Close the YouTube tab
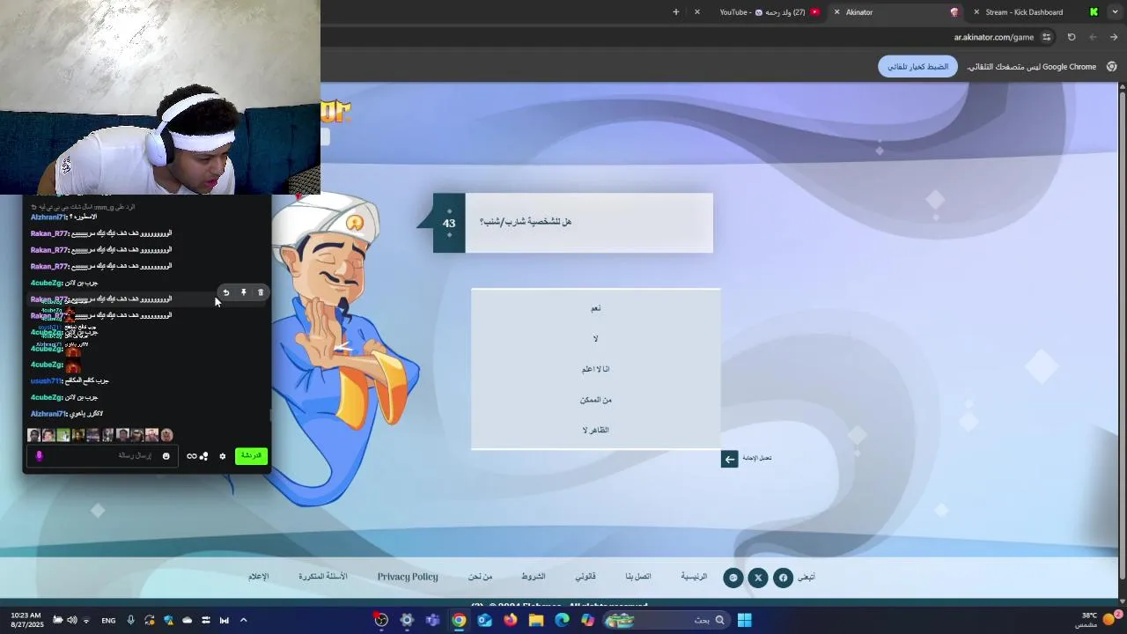This screenshot has height=634, width=1127. (x=697, y=12)
